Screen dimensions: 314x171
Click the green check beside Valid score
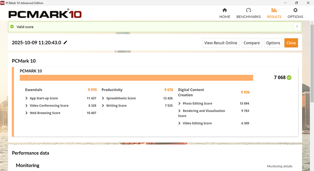point(12,27)
